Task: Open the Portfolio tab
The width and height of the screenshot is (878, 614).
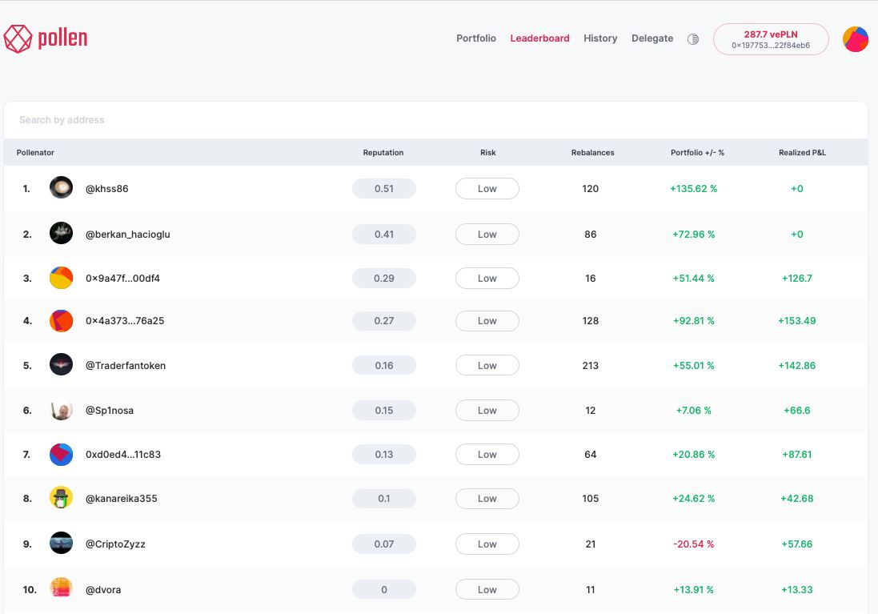Action: tap(476, 38)
